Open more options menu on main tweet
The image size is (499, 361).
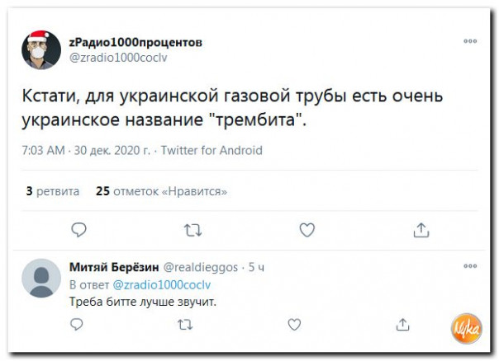point(470,41)
